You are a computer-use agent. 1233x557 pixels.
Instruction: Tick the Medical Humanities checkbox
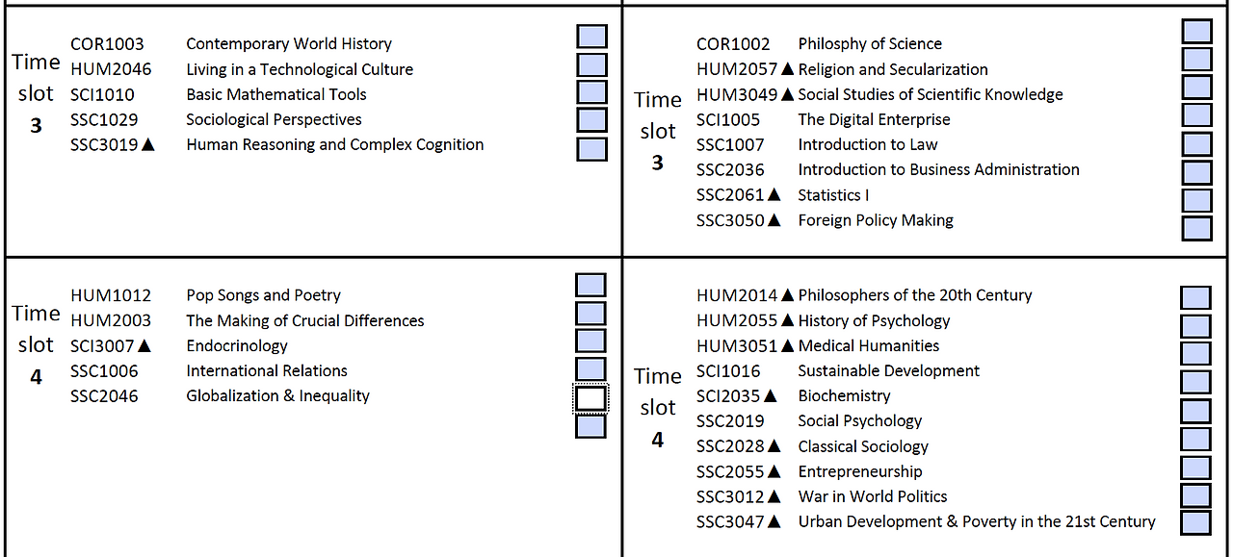[1195, 354]
